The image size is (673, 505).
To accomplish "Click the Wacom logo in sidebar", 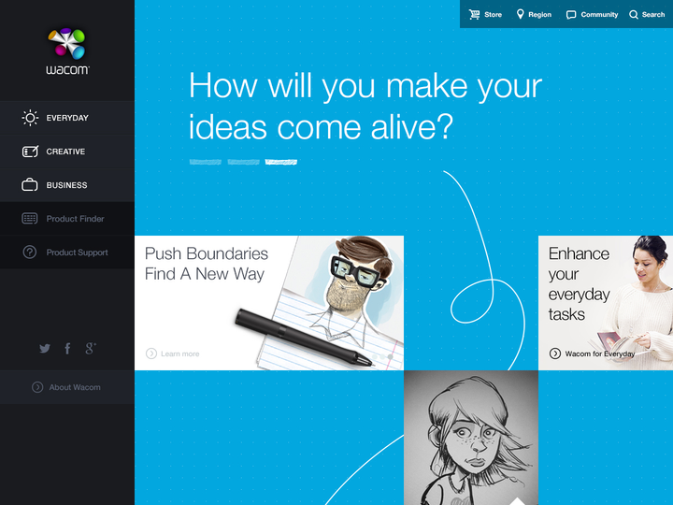I will [67, 51].
